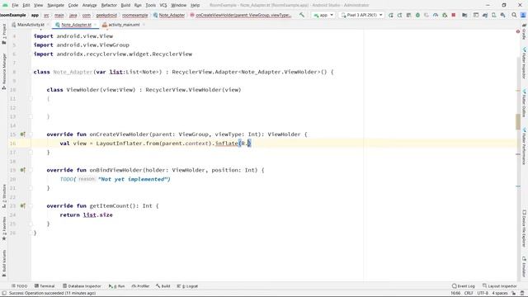Open the Edit menu
This screenshot has width=528, height=297.
pyautogui.click(x=26, y=5)
